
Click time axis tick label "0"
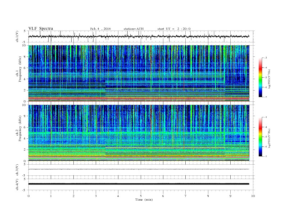(28, 196)
